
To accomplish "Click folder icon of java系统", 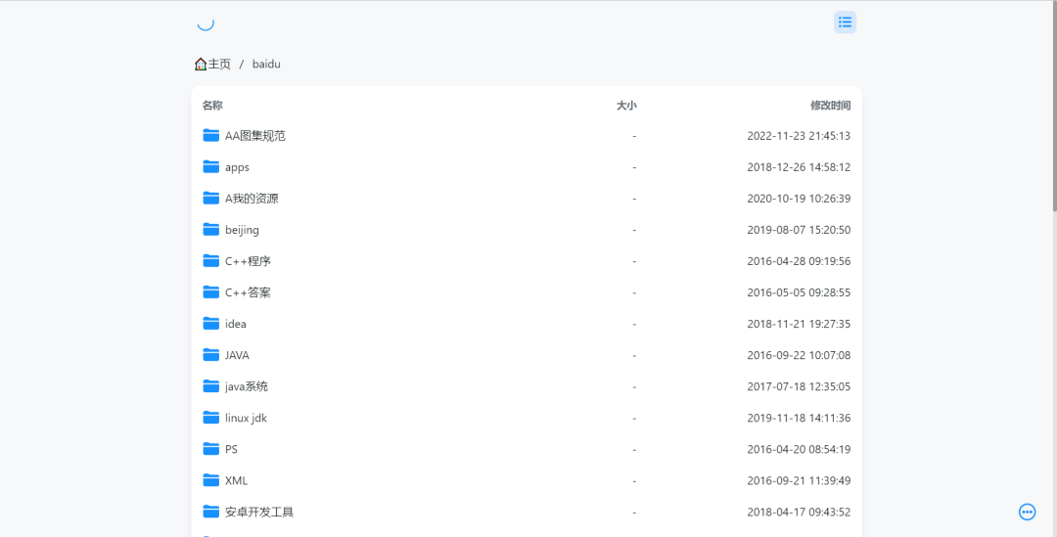I will [211, 386].
